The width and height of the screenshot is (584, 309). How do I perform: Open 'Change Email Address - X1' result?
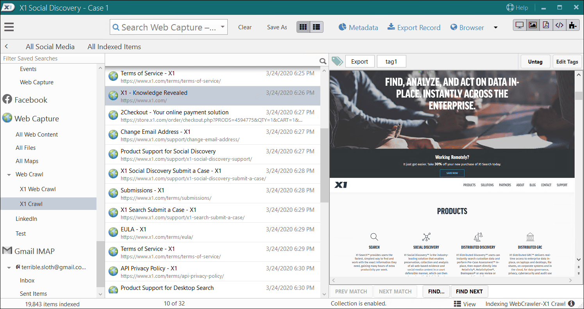[213, 135]
